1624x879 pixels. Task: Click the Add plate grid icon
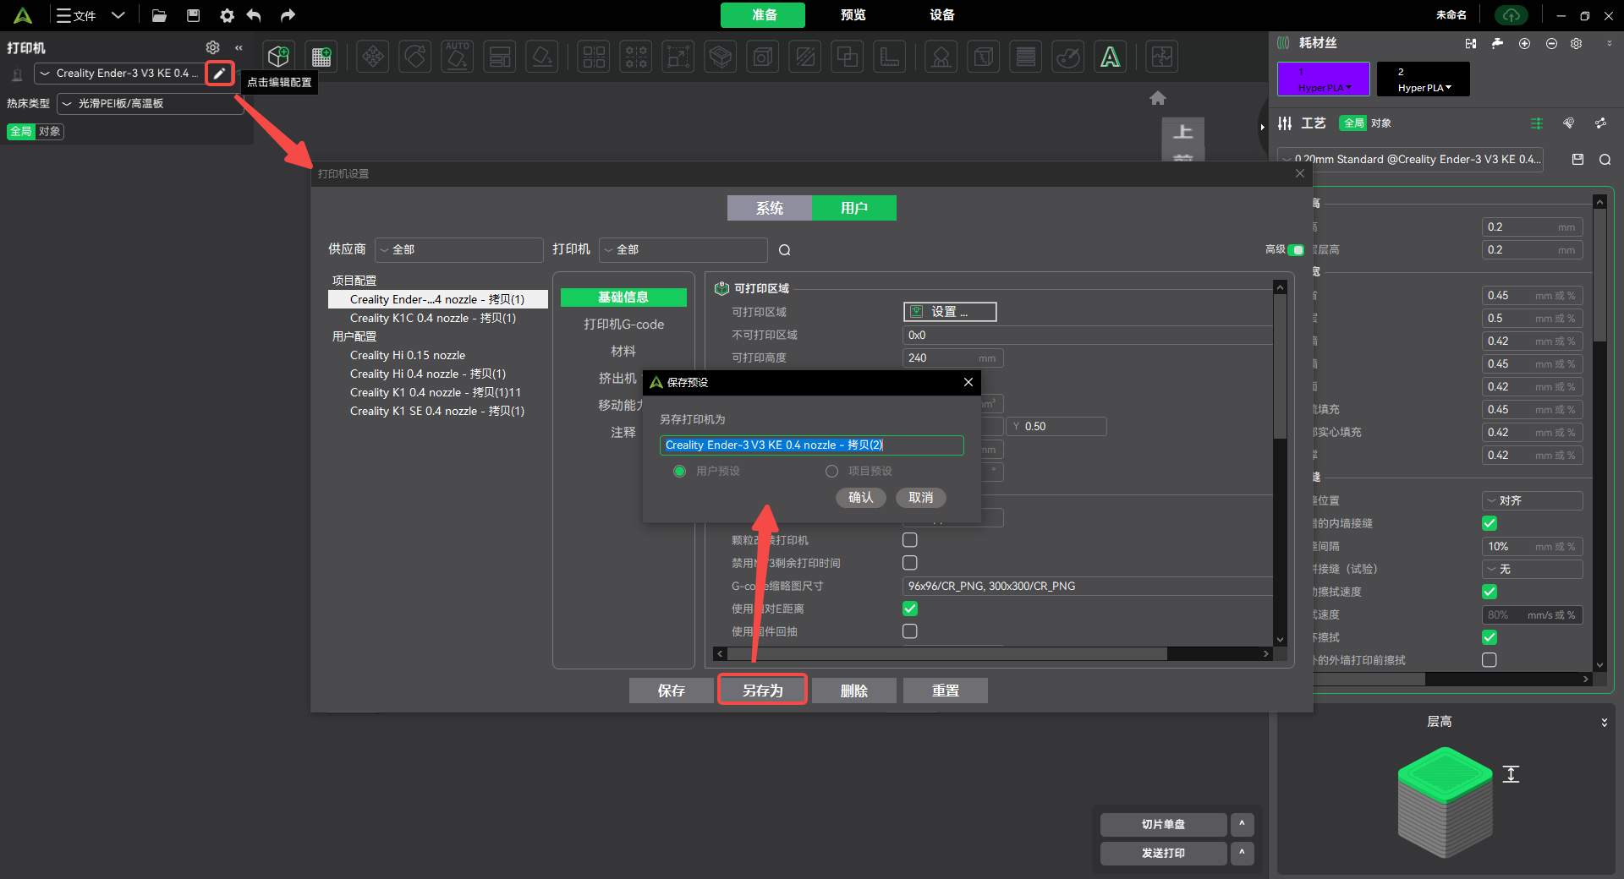[x=321, y=57]
